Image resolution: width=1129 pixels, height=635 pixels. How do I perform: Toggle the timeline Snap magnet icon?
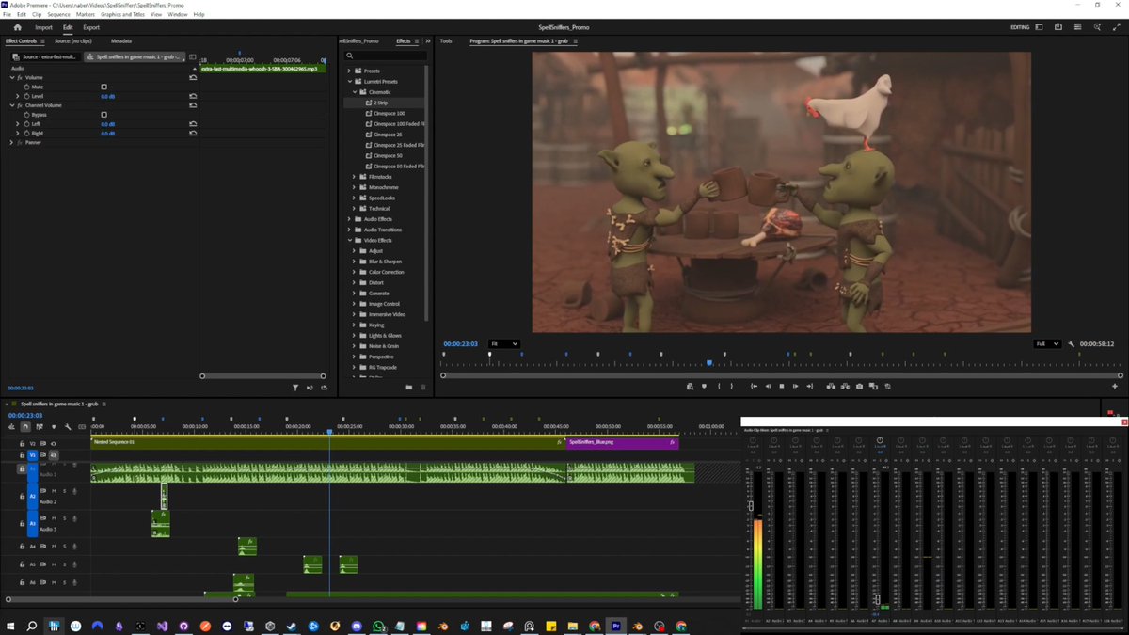coord(25,427)
